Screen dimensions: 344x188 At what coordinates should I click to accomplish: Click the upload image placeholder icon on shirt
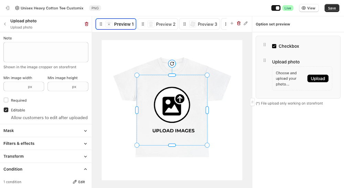coord(172,105)
